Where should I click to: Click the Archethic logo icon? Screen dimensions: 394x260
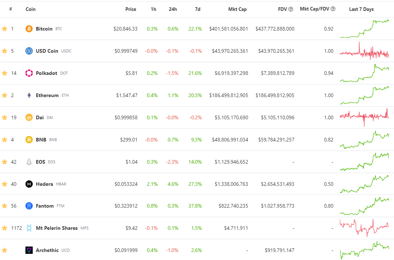29,250
